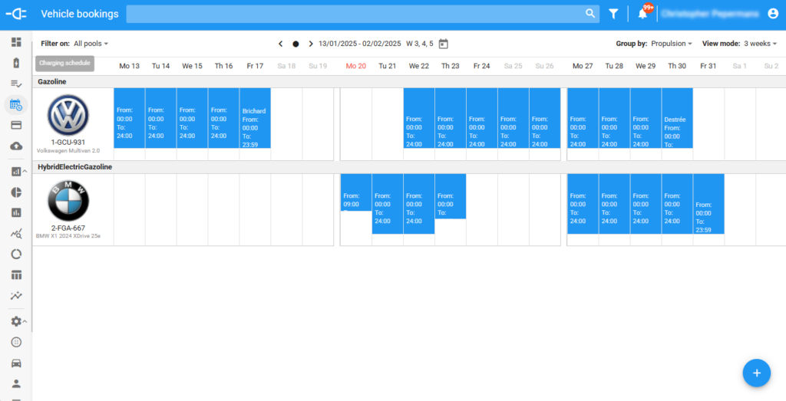Click the user account avatar icon
The image size is (786, 401).
pyautogui.click(x=773, y=14)
